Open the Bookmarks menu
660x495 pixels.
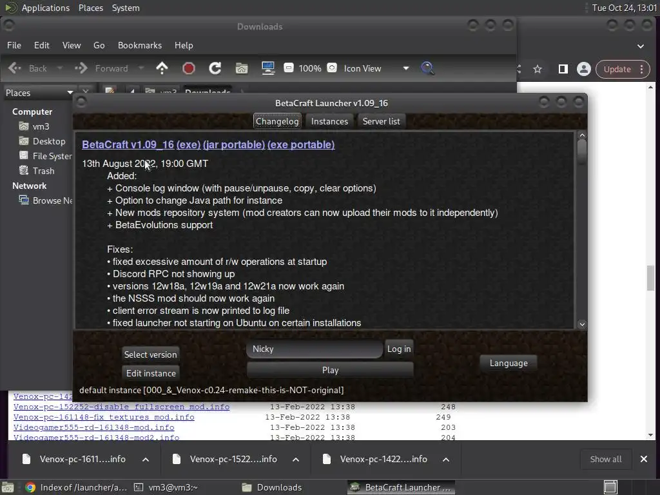140,45
